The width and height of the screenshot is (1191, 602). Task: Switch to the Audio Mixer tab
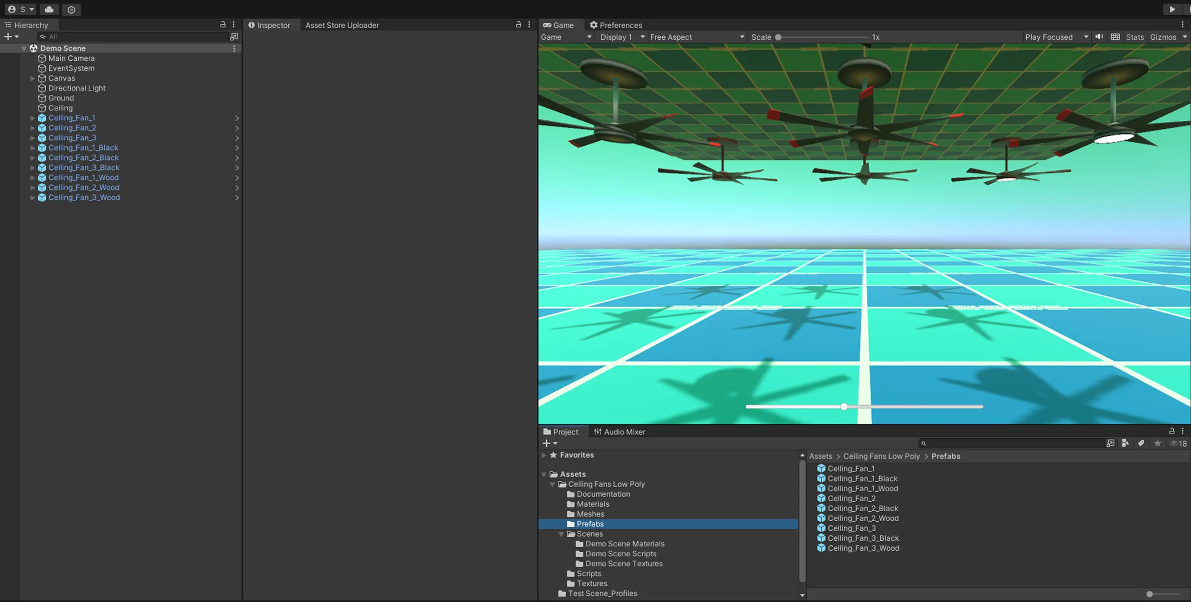619,432
